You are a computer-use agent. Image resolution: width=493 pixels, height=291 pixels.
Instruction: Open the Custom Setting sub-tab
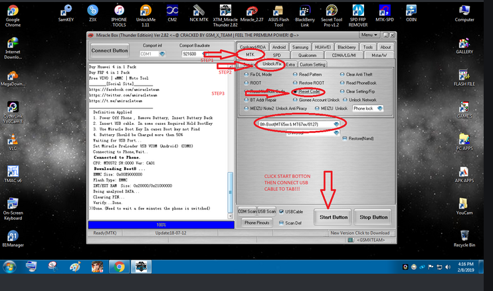[x=312, y=64]
